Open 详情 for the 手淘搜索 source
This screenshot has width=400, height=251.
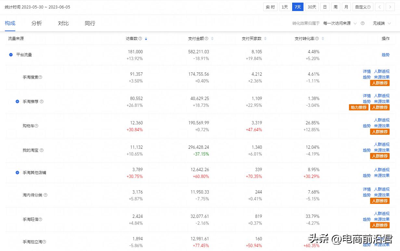pyautogui.click(x=366, y=71)
